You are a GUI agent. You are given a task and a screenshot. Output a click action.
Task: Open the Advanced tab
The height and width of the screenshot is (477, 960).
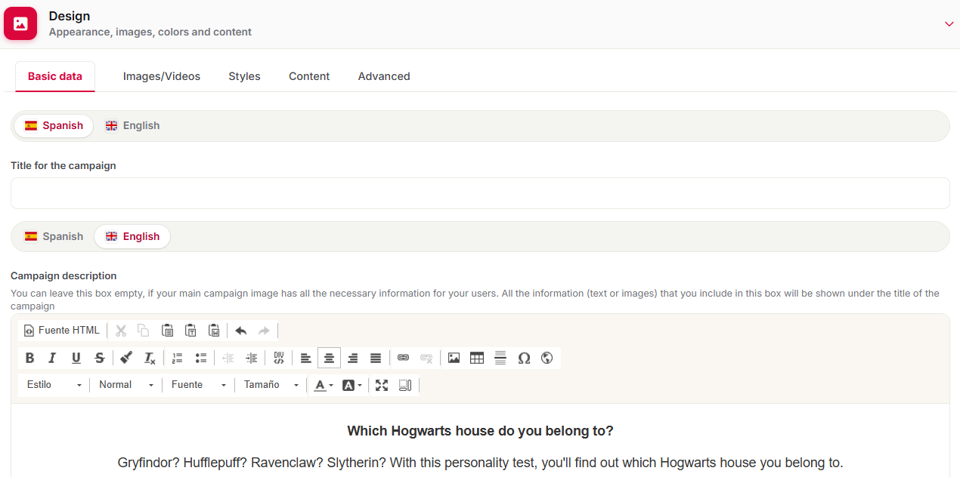tap(384, 76)
